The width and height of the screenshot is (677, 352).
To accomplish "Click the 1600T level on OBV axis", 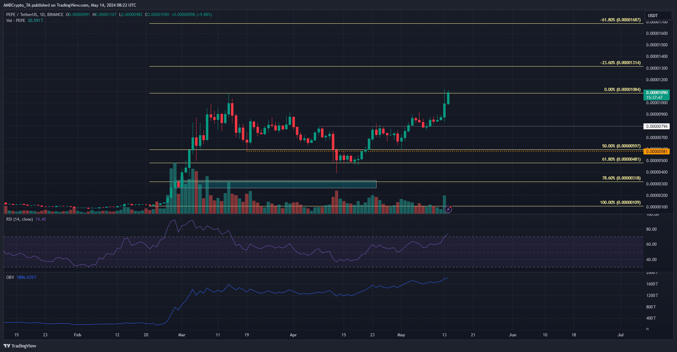I will (x=652, y=284).
